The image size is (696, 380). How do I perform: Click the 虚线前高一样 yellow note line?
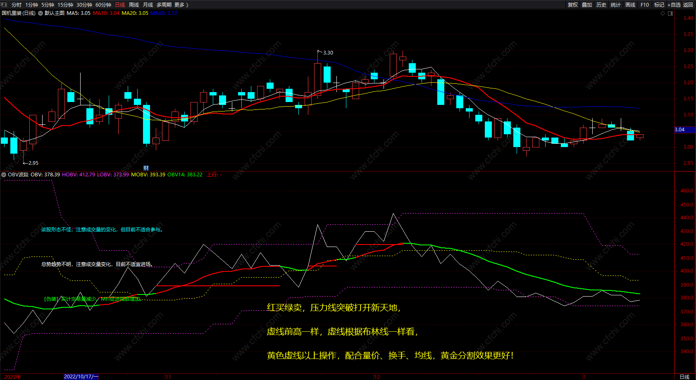[x=343, y=332]
